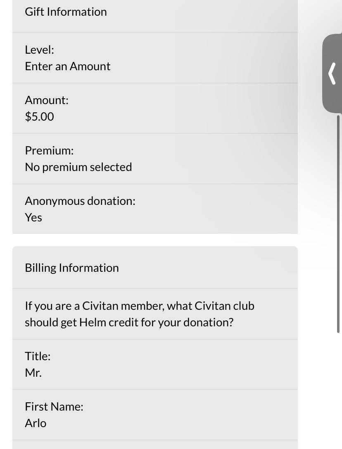The width and height of the screenshot is (342, 449).
Task: Click the Civitan club Helm credit question
Action: pyautogui.click(x=139, y=314)
